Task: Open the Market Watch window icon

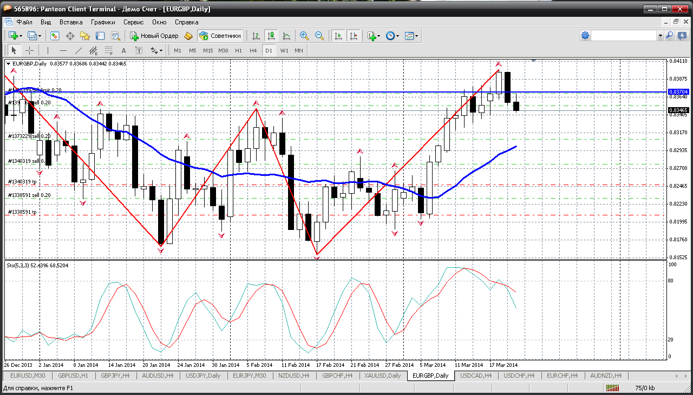Action: [x=55, y=36]
